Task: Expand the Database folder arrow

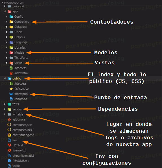Action: pos(7,27)
